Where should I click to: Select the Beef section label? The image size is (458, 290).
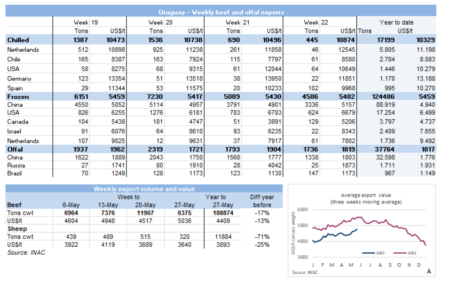(x=15, y=205)
